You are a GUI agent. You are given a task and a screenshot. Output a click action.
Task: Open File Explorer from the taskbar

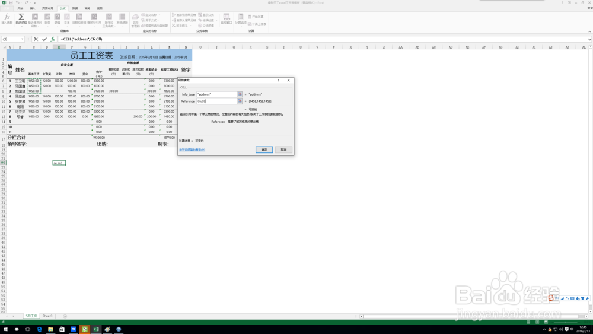[x=50, y=329]
